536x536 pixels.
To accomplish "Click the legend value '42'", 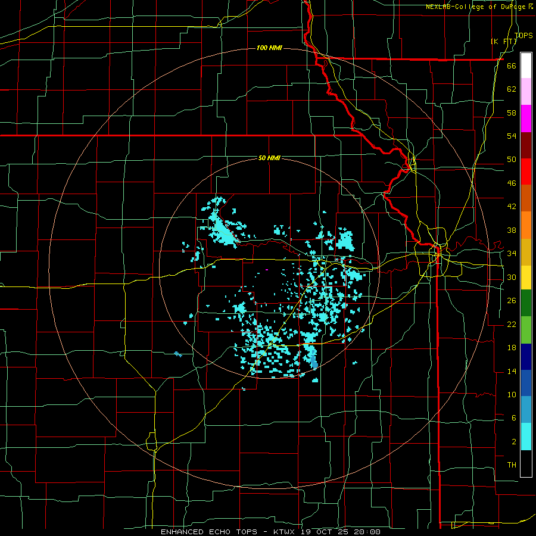I will pos(512,207).
